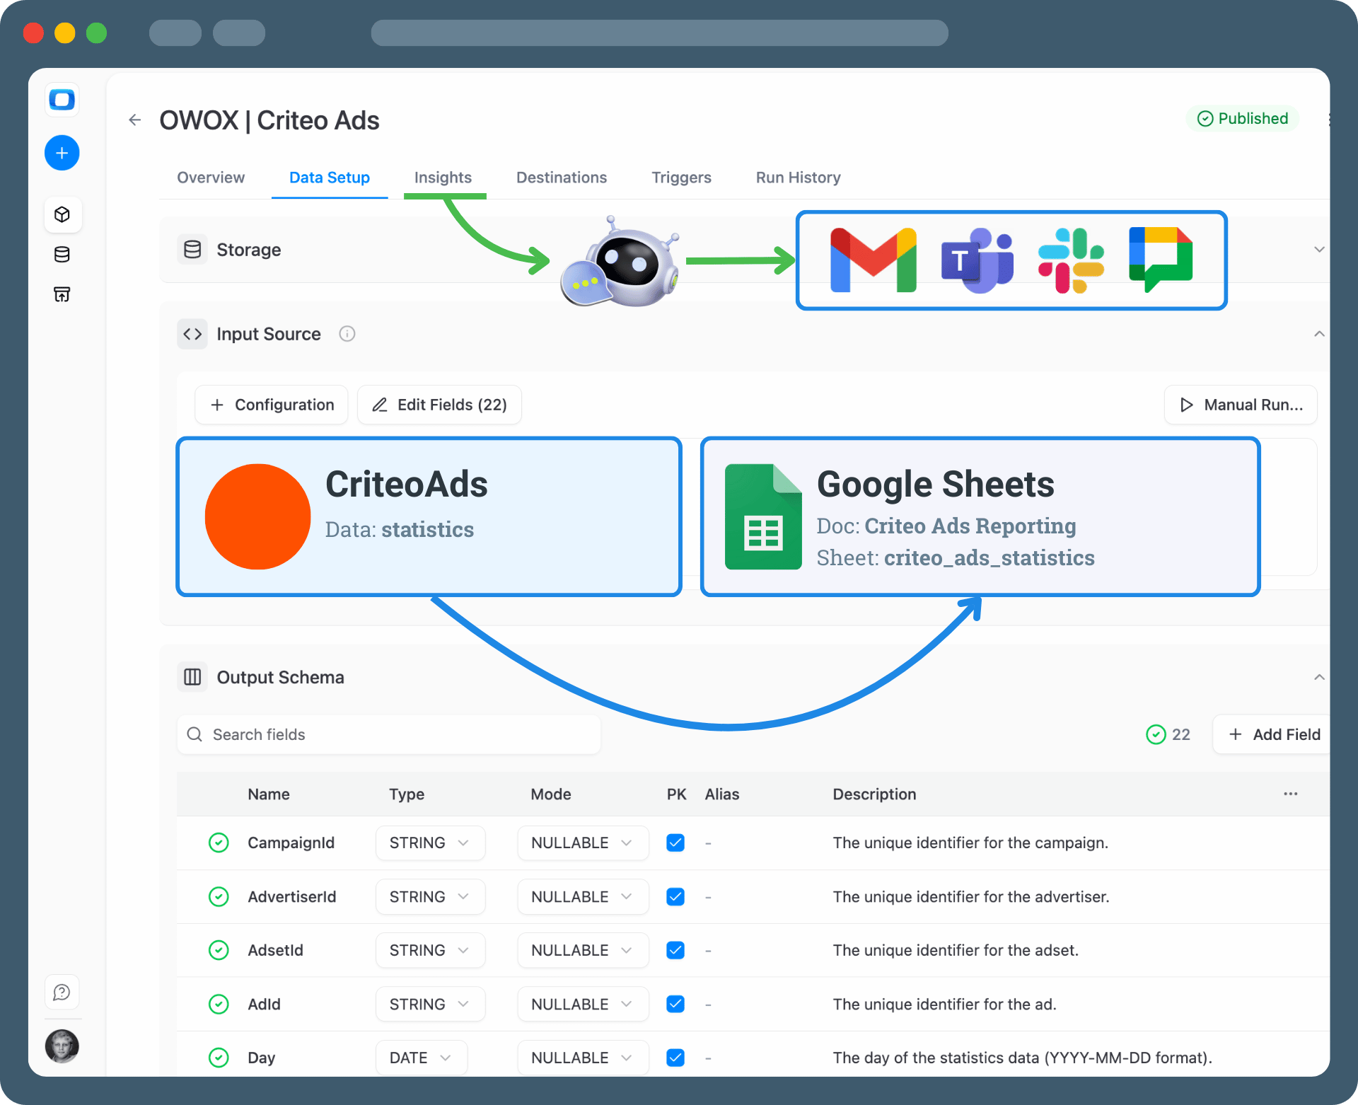The height and width of the screenshot is (1105, 1358).
Task: Open the user avatar at bottom left
Action: pos(62,1046)
